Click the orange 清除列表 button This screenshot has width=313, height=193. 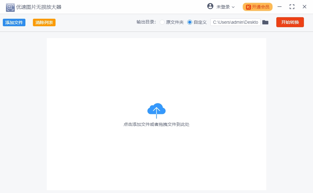(44, 22)
